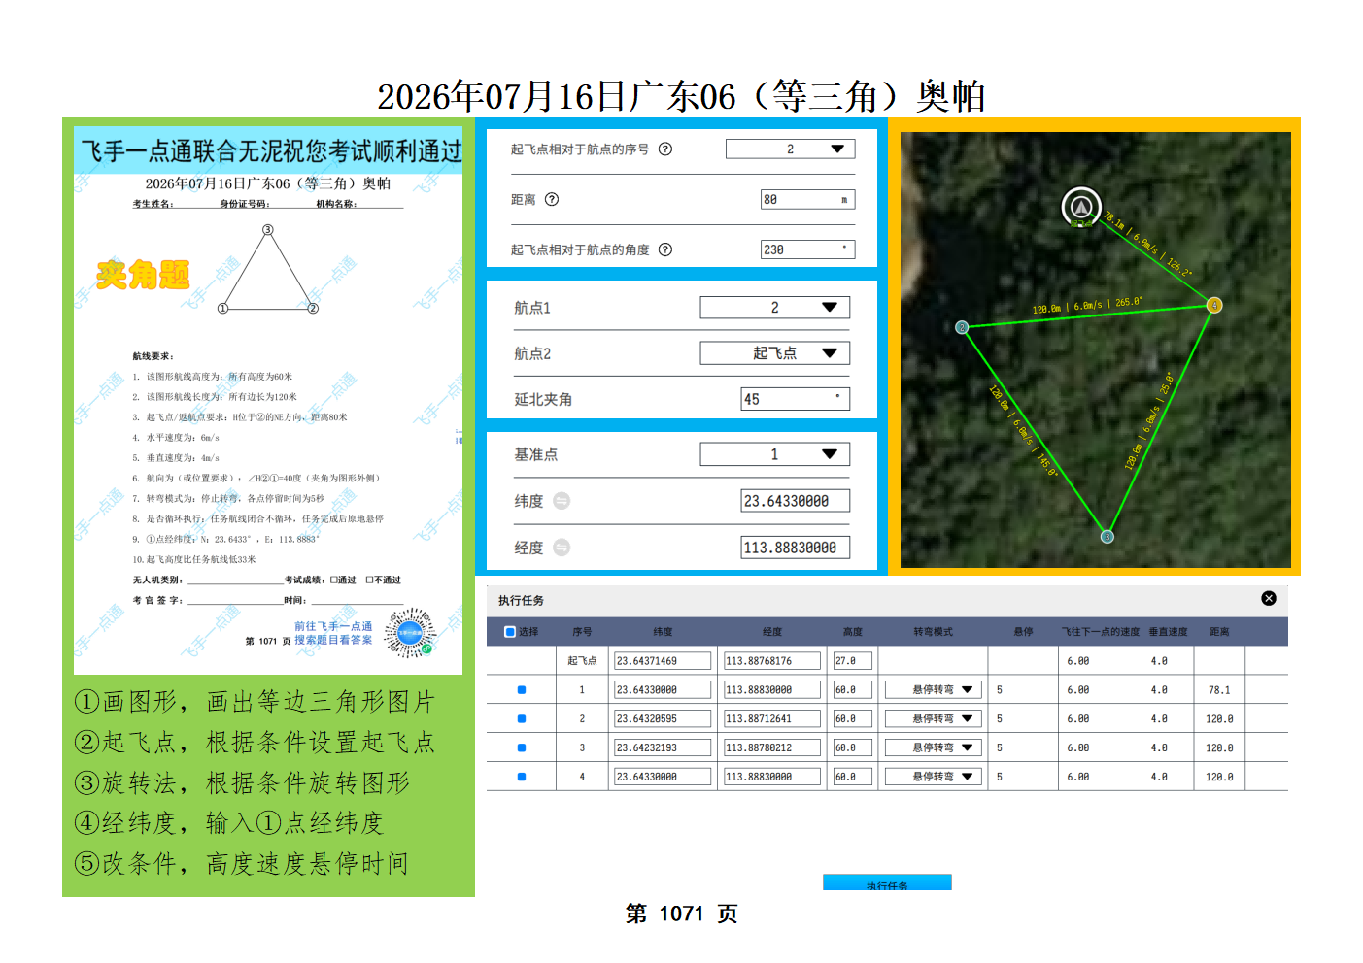Select the yellow waypoint 4 marker on map
Viewport: 1363px width, 963px height.
coord(1214,306)
